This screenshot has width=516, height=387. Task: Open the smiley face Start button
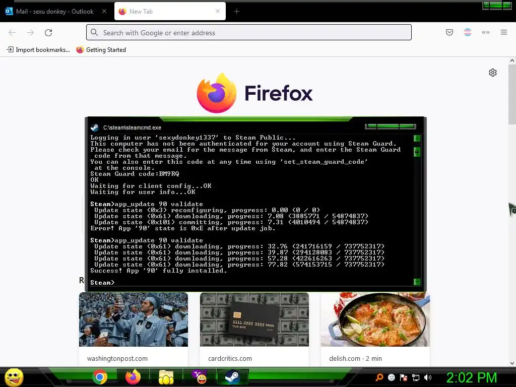coord(14,377)
